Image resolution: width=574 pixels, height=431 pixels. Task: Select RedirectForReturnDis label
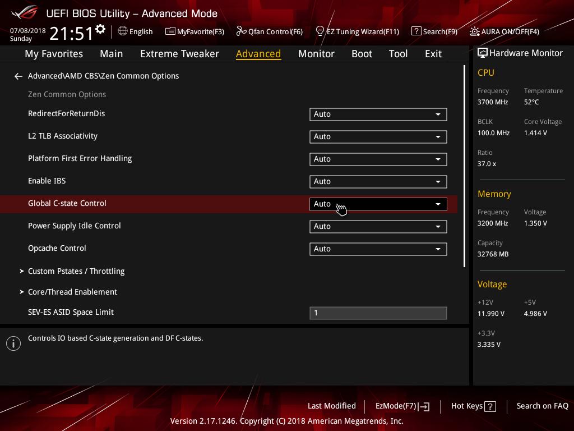click(x=66, y=113)
